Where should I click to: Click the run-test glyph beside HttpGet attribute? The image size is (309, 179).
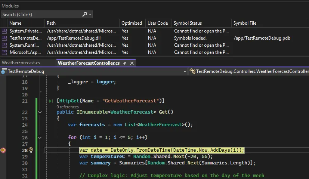point(51,101)
